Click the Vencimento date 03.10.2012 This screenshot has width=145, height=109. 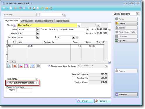[102, 33]
